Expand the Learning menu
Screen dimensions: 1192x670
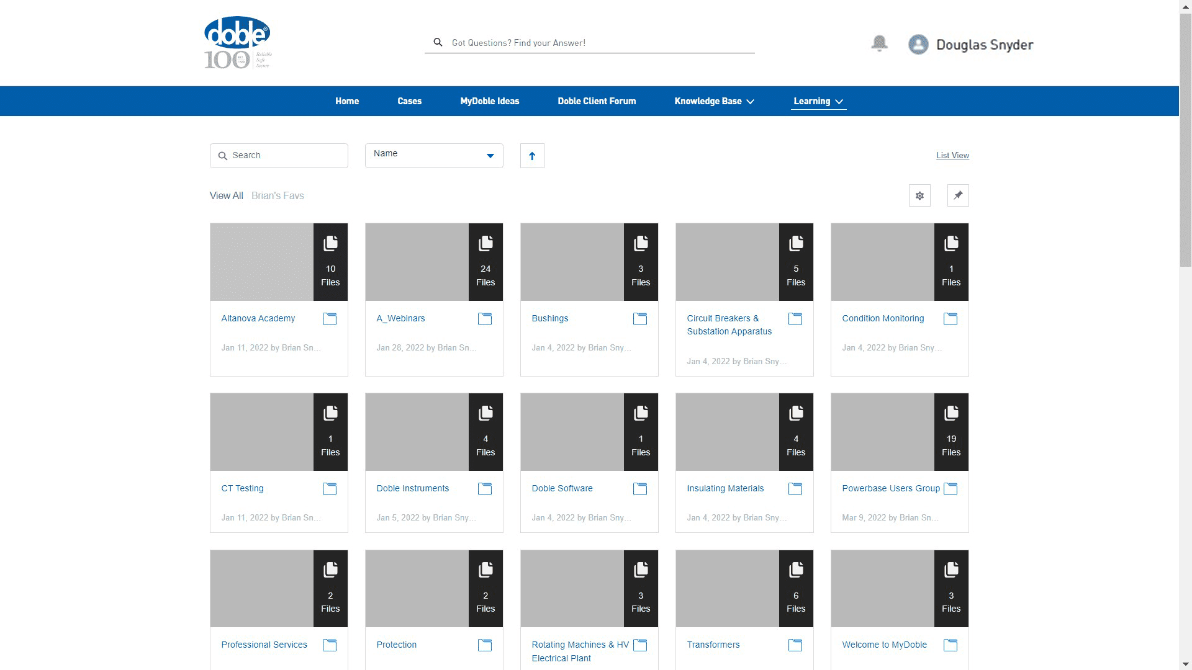coord(818,101)
